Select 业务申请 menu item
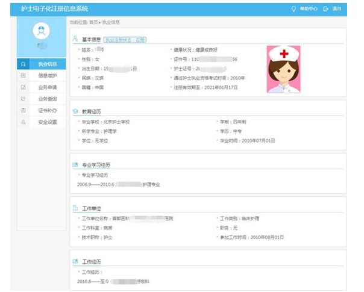This screenshot has width=364, height=292. [47, 87]
